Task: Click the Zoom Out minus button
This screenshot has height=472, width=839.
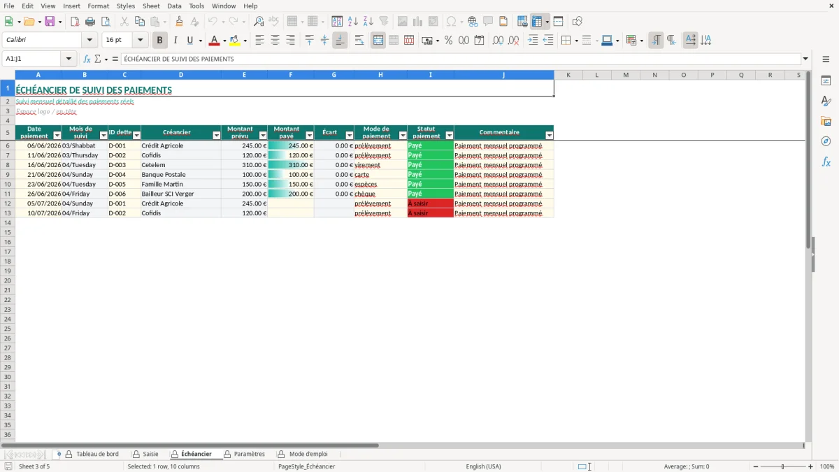Action: (756, 466)
